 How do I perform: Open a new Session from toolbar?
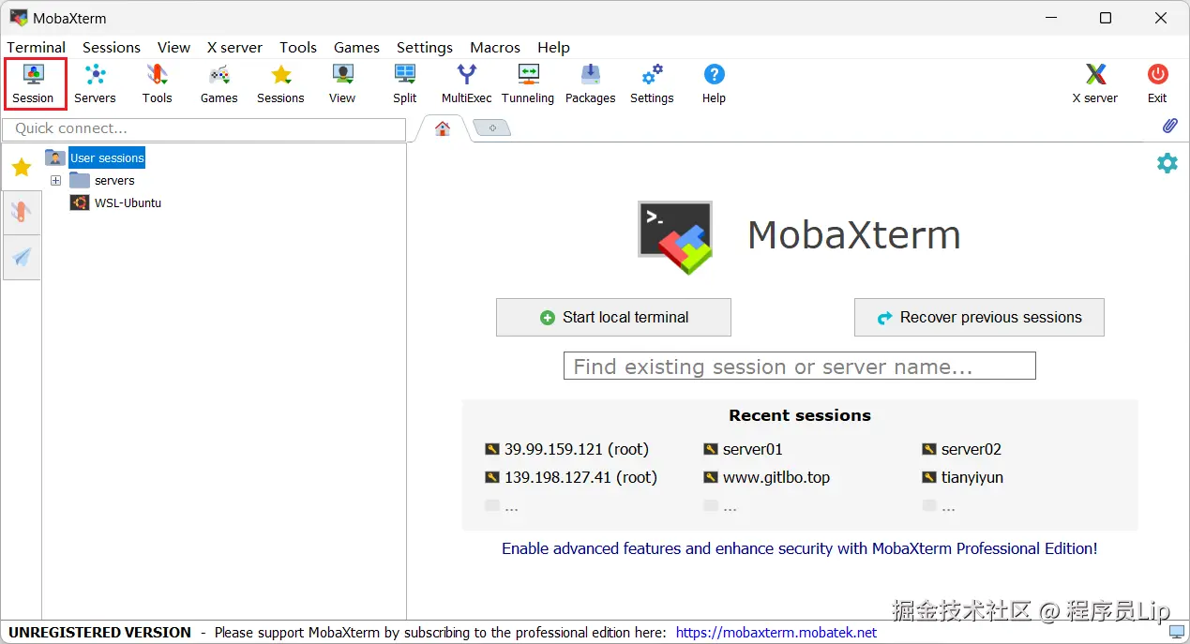(34, 83)
